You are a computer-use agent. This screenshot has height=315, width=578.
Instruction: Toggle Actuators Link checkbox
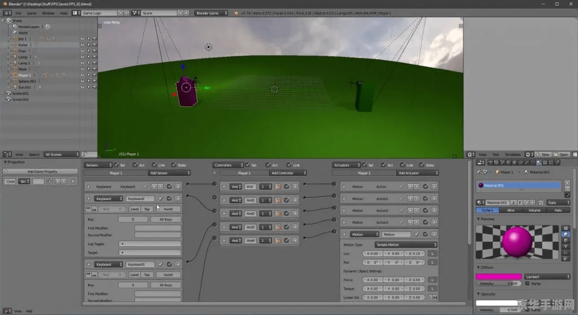[402, 165]
